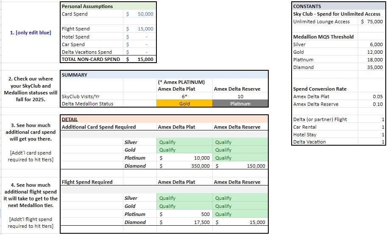Select the Unlimited Lounge Access $75,000 cell
387x235 pixels.
pyautogui.click(x=372, y=22)
